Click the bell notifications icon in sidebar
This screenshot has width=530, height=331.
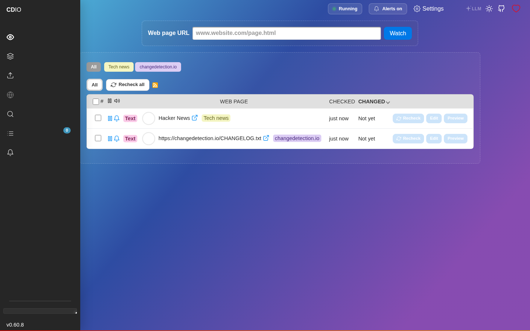10,153
